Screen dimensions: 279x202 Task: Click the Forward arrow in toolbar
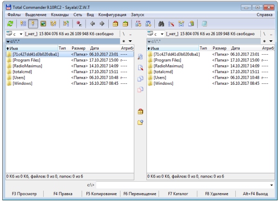pos(101,24)
